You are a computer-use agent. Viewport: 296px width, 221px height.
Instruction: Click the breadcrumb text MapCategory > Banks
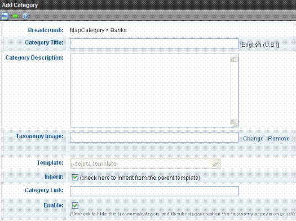tap(98, 30)
